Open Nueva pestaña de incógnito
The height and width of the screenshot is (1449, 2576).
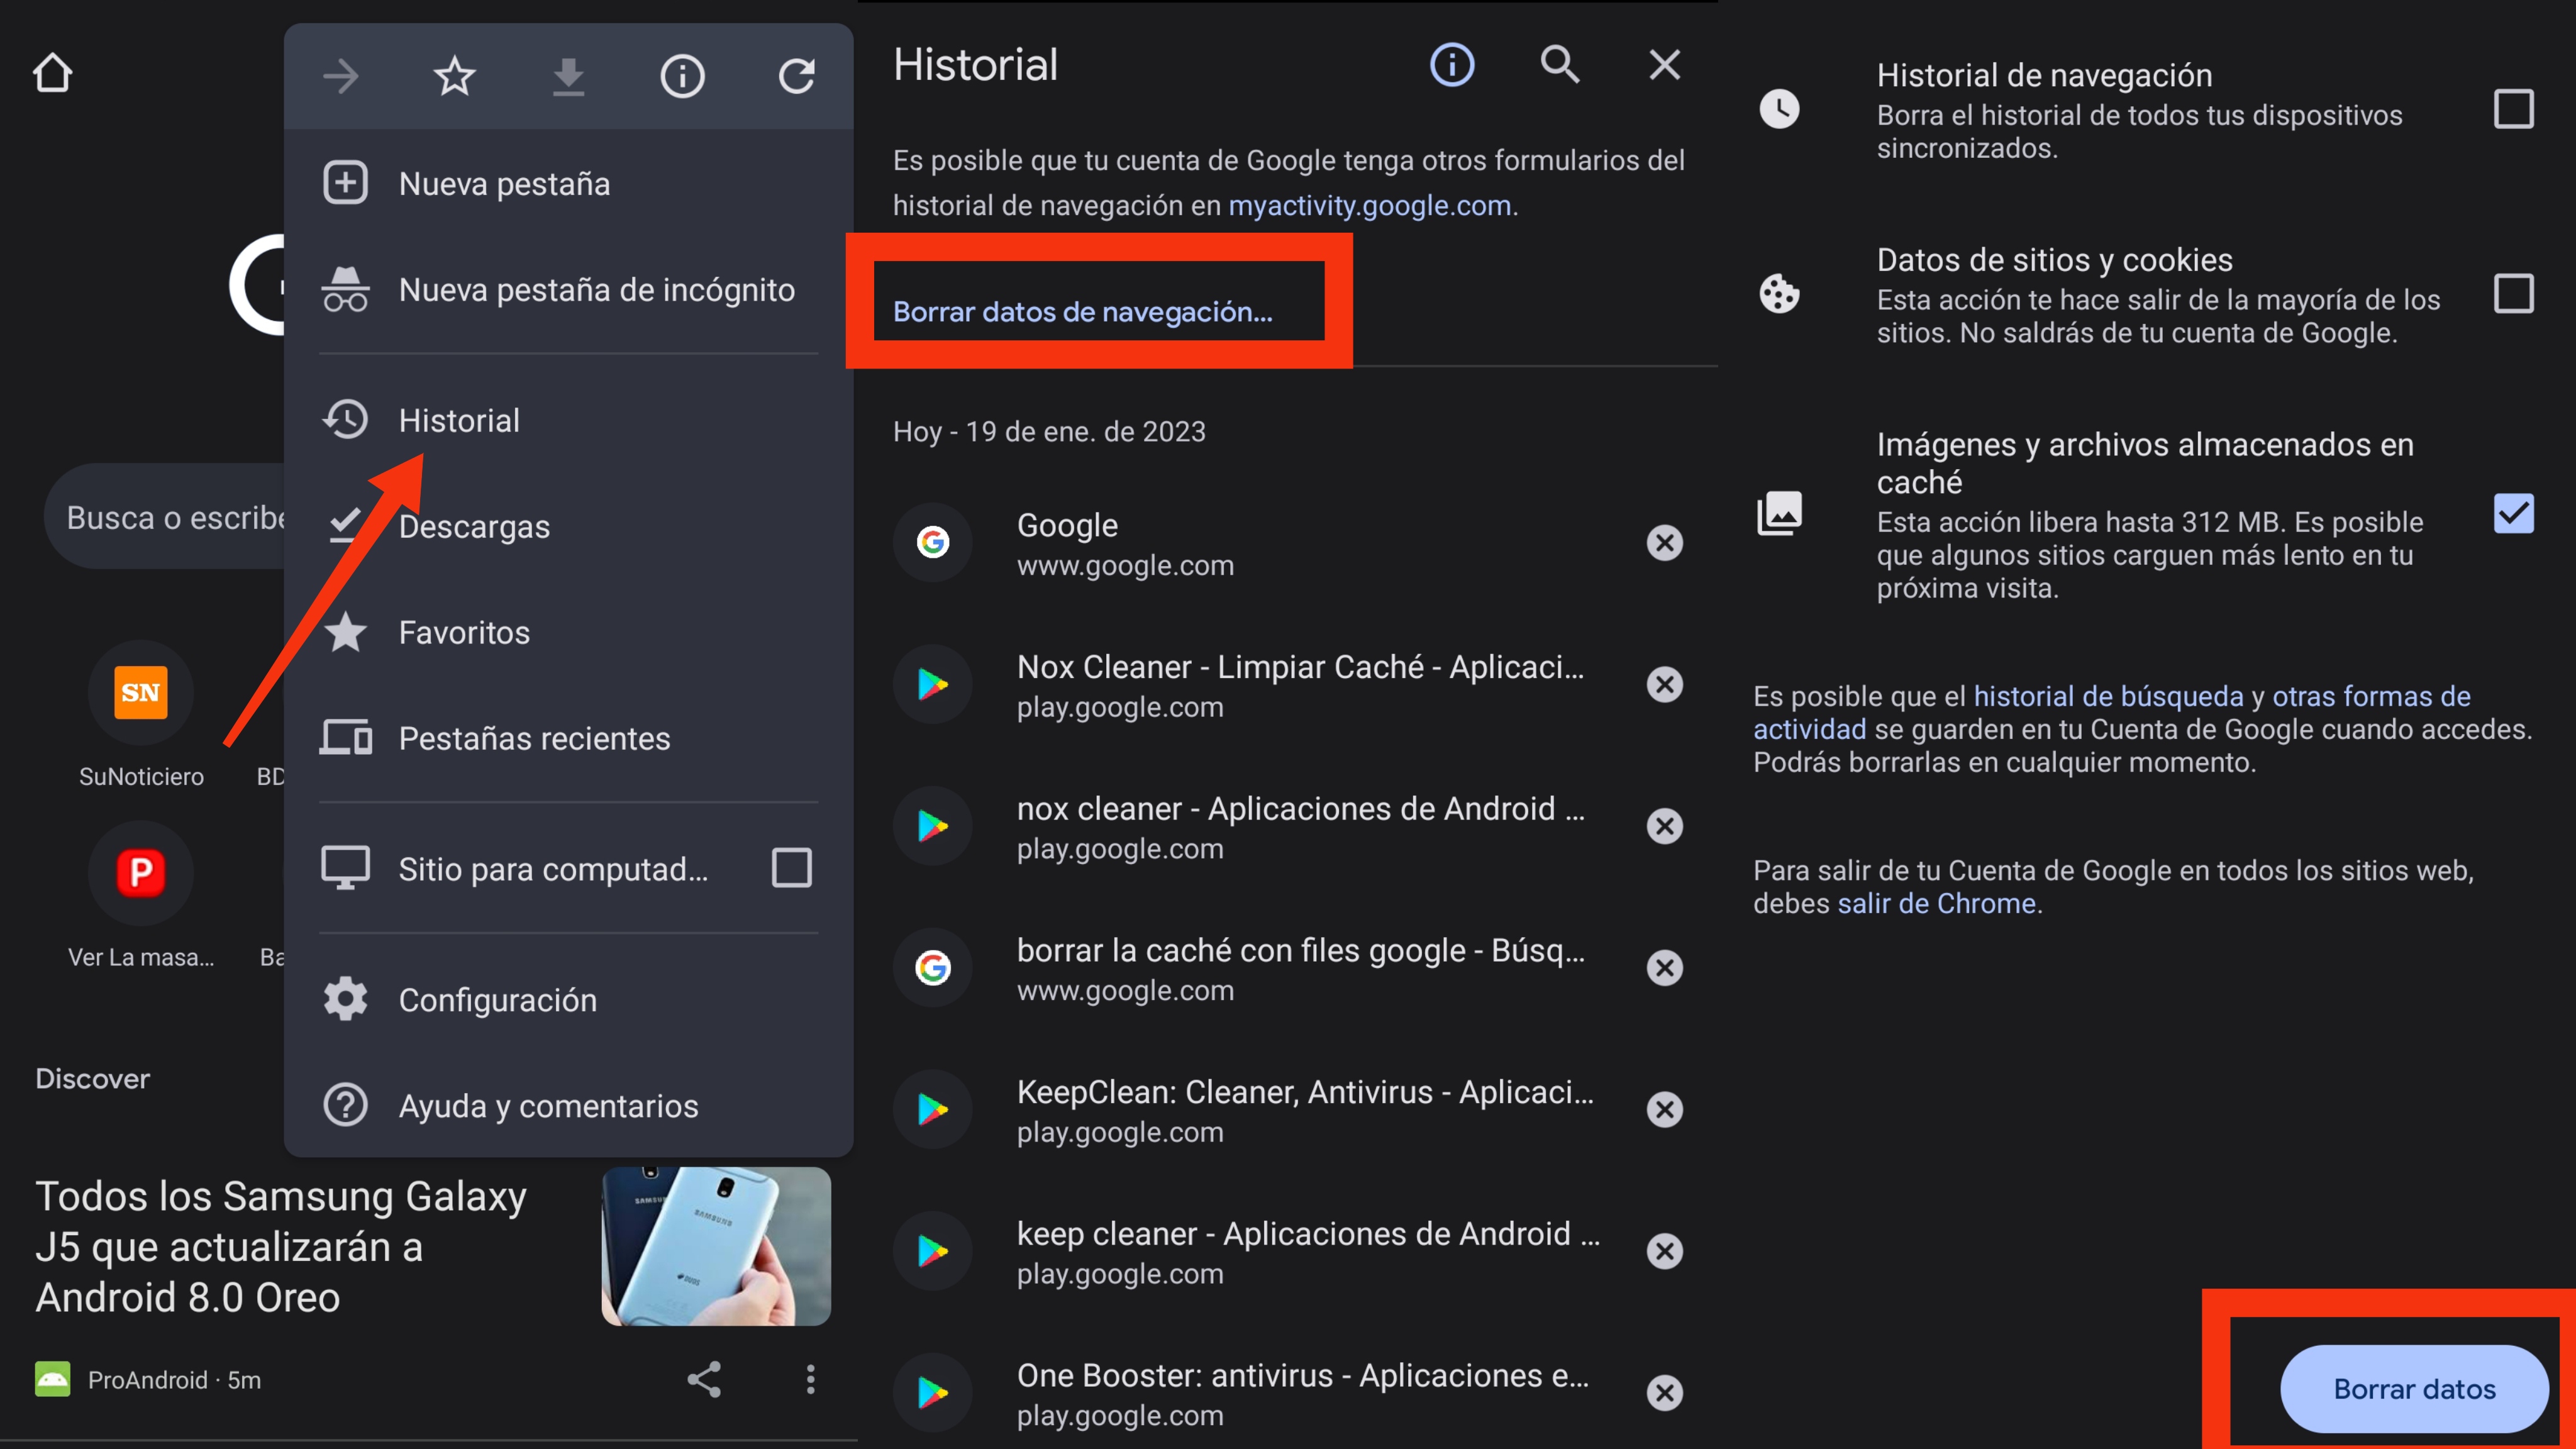[568, 290]
